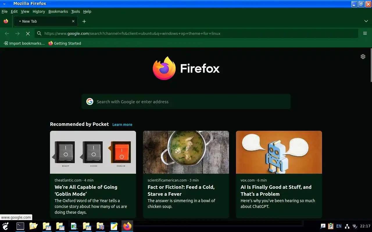Click the EN keyboard layout indicator
Screen dimensions: 372x232
339,226
